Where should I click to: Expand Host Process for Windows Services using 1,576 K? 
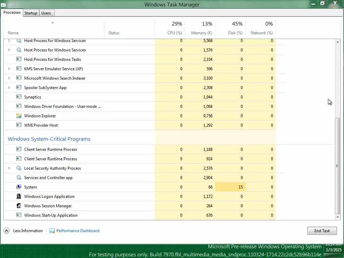coord(9,50)
